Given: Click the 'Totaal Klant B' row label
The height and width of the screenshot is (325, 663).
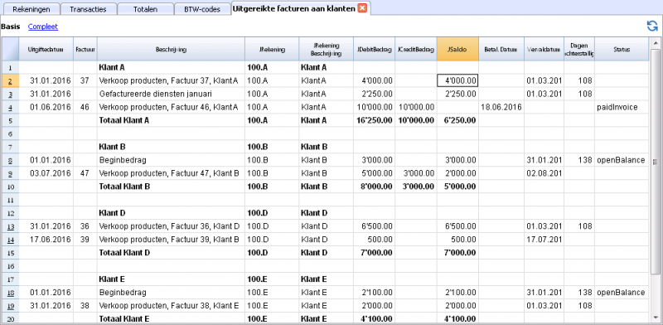Looking at the screenshot, I should [x=124, y=187].
